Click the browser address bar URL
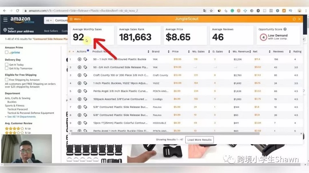This screenshot has height=173, width=309. click(x=83, y=11)
